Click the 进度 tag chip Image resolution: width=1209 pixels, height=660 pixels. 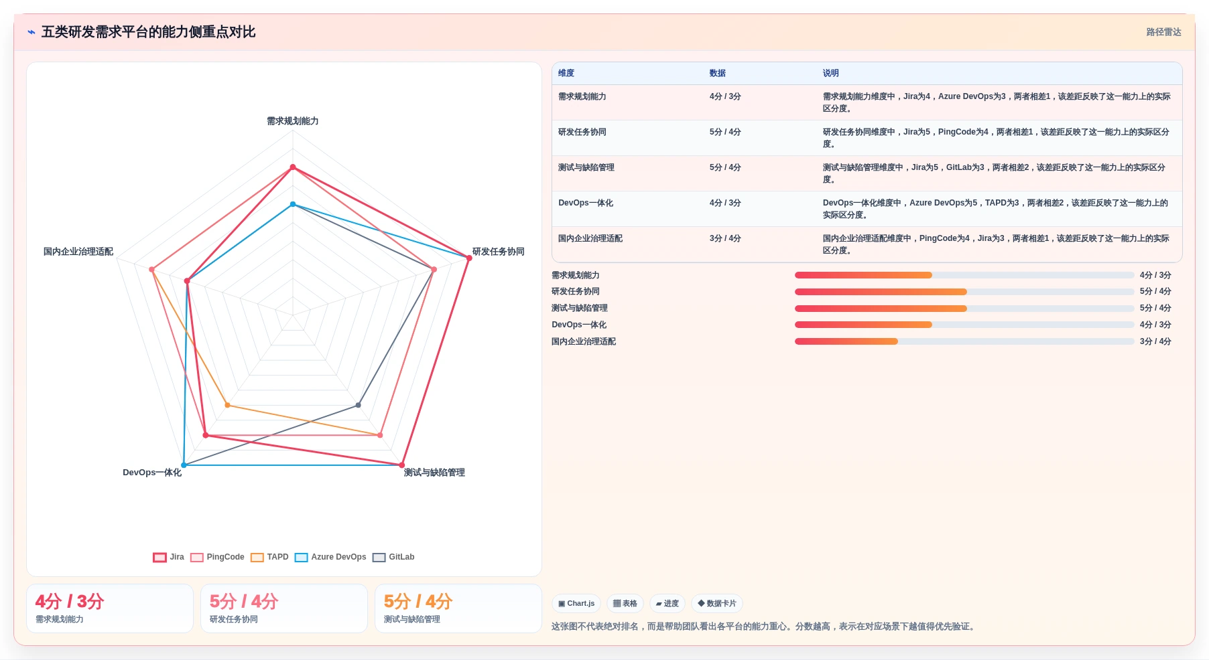coord(667,603)
